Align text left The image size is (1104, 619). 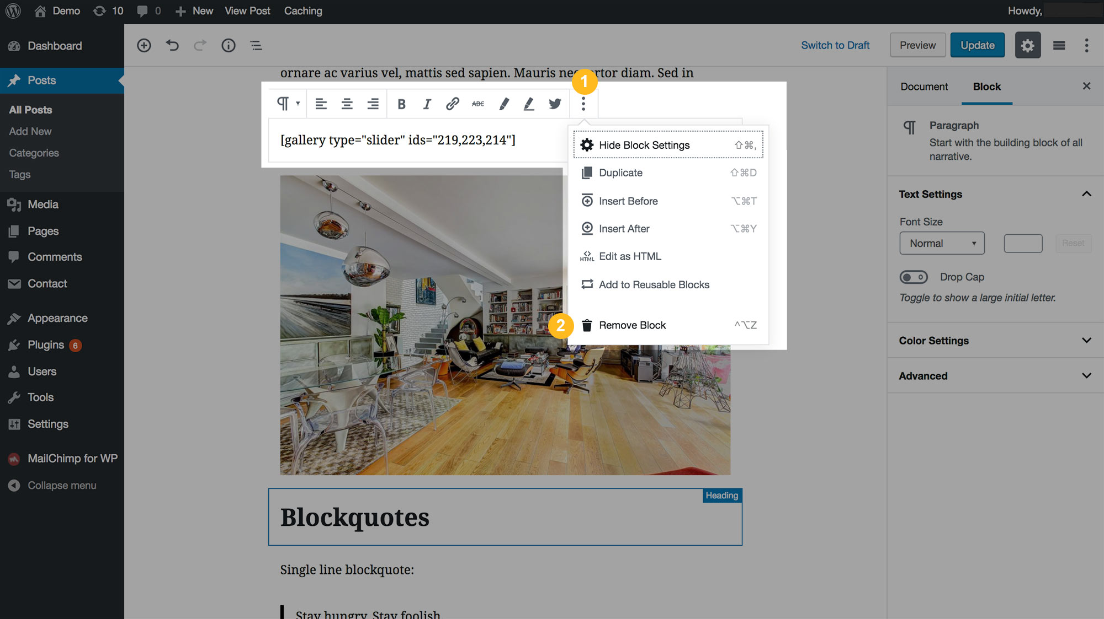point(321,104)
